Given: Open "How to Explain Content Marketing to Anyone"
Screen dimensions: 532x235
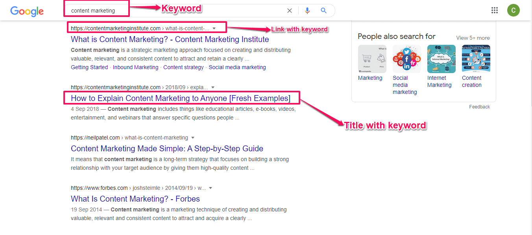Looking at the screenshot, I should coord(180,98).
